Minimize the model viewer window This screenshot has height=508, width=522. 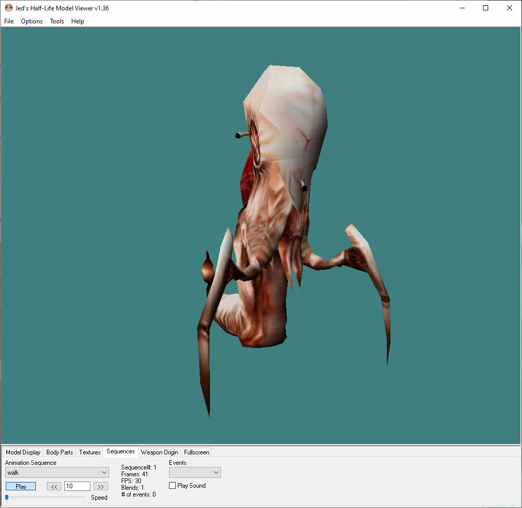coord(462,8)
